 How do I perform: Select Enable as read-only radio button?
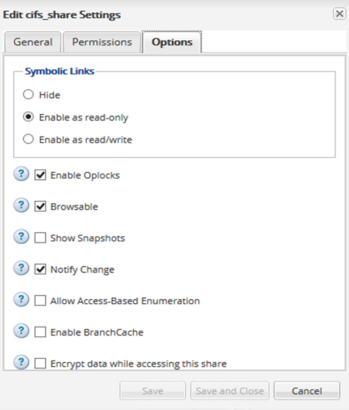[28, 118]
